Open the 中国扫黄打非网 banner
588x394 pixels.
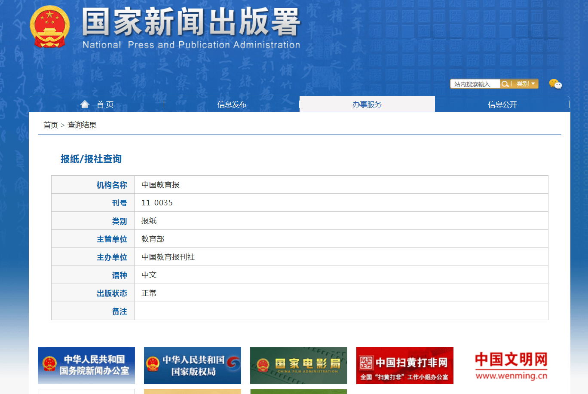tap(404, 366)
